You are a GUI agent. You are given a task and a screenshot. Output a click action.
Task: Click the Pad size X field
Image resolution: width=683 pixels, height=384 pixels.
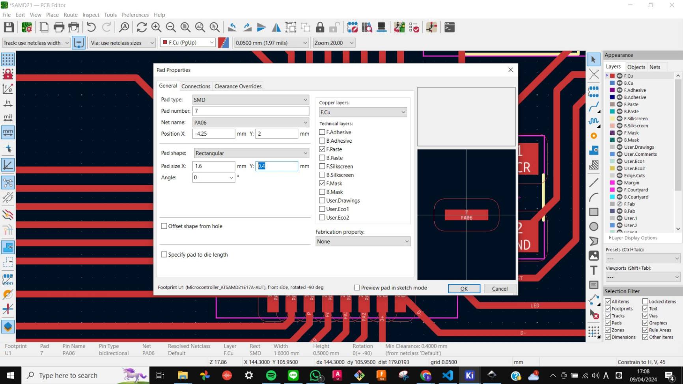click(214, 166)
